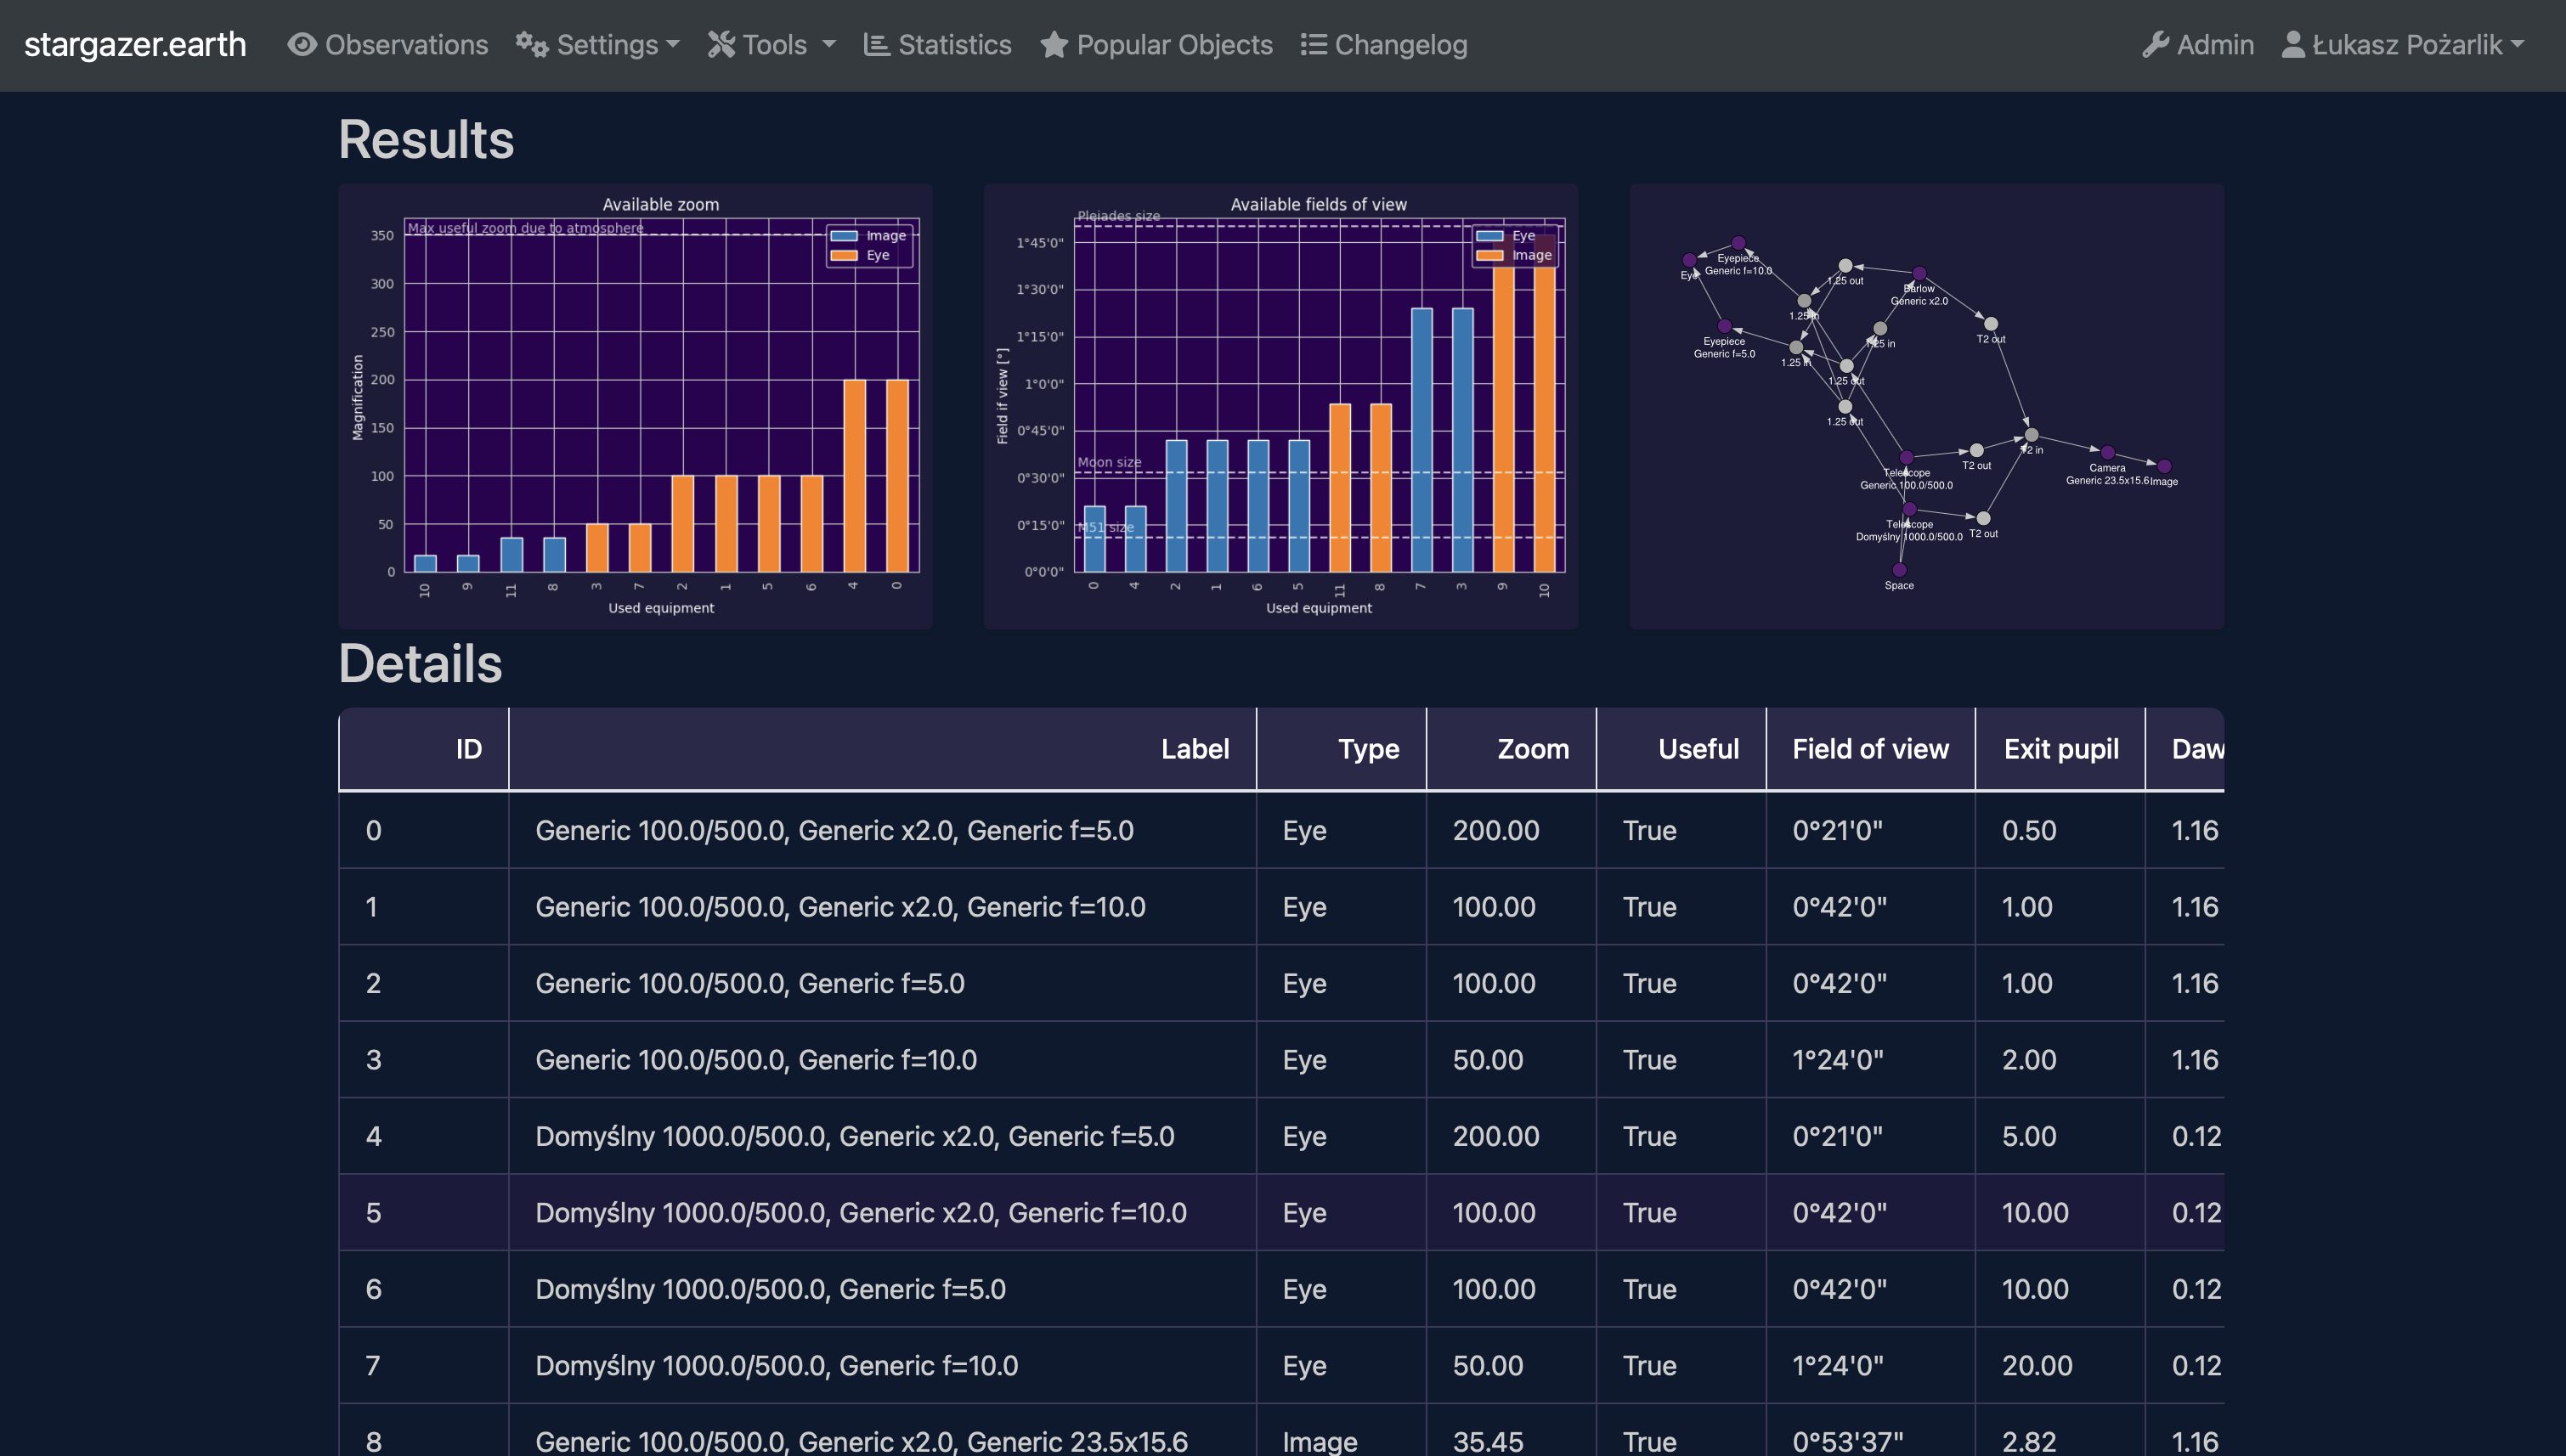The image size is (2566, 1456).
Task: Click the Settings gears icon
Action: (532, 45)
